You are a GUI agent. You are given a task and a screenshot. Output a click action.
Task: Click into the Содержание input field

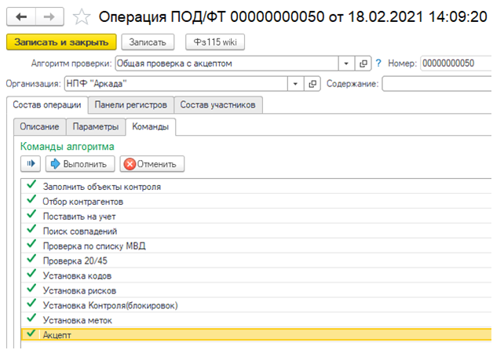pos(437,84)
